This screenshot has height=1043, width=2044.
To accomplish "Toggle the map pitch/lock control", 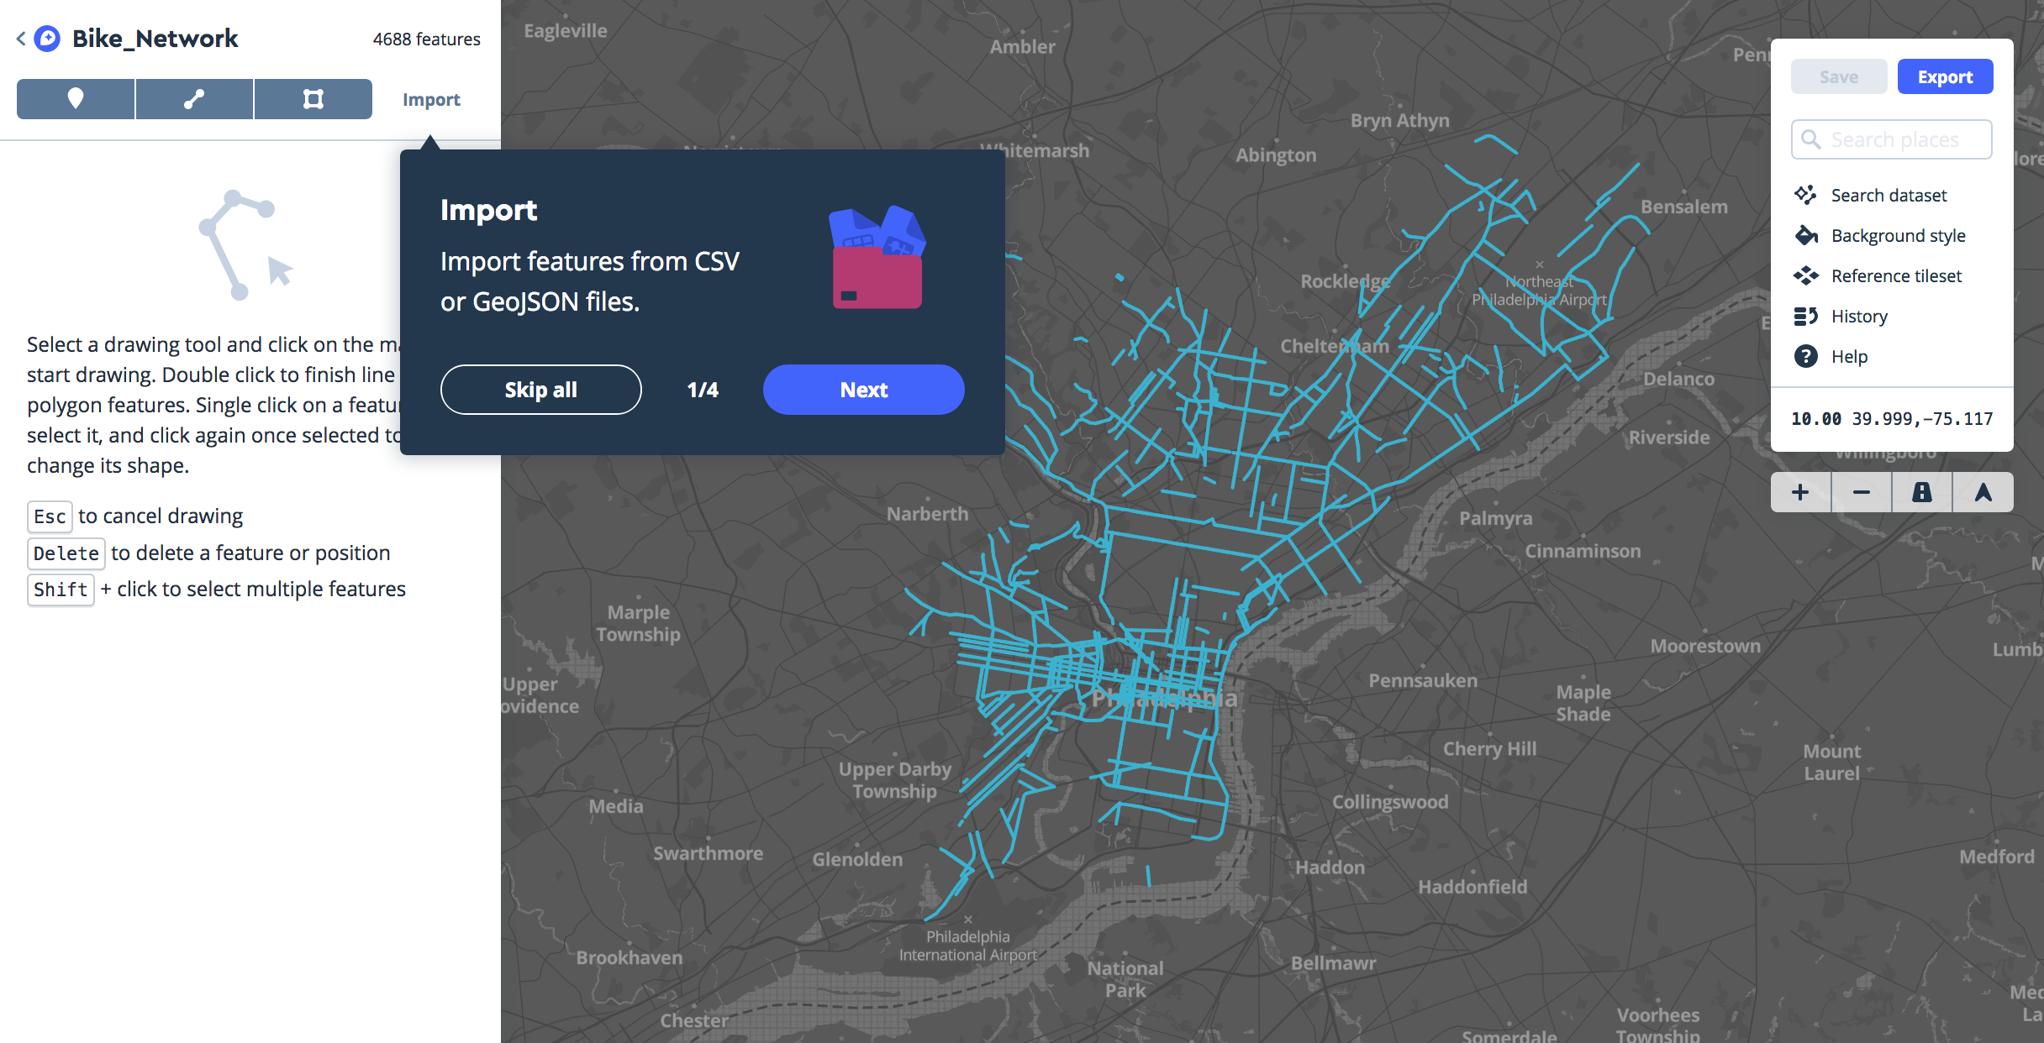I will point(1922,492).
